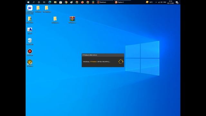Launch Cortana circle icon in taskbar
Image resolution: width=206 pixels, height=116 pixels.
point(39,2)
